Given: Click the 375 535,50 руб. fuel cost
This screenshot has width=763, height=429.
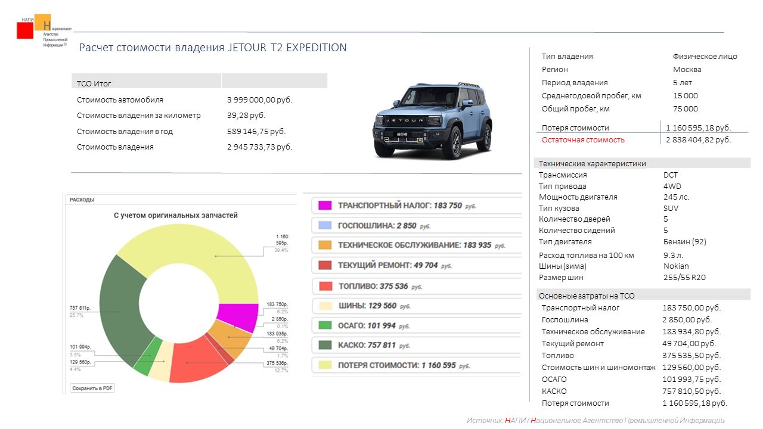Looking at the screenshot, I should (x=692, y=356).
